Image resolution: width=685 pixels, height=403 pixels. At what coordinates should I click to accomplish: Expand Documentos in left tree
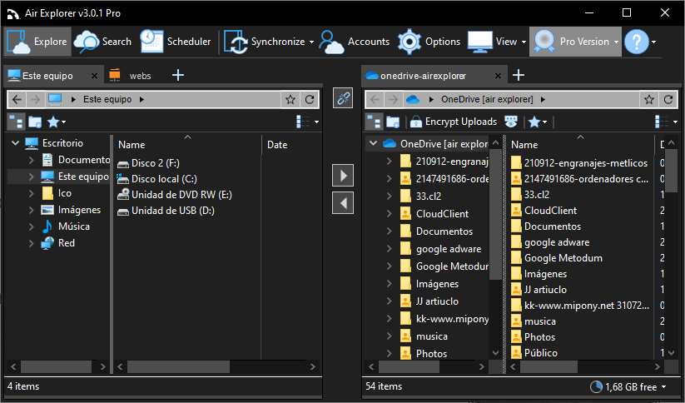pyautogui.click(x=31, y=160)
